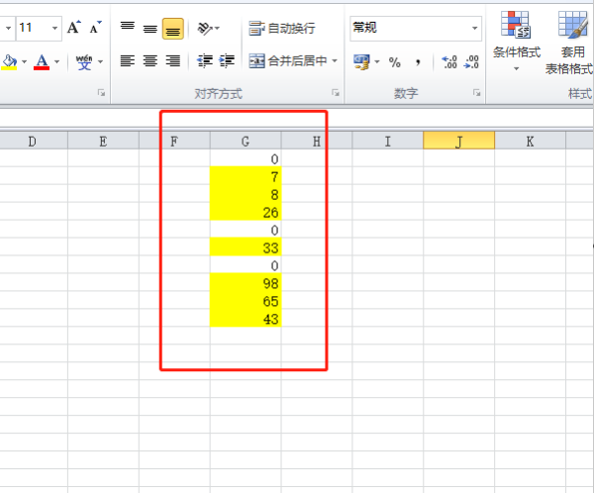Select column K header
Viewport: 594px width, 493px height.
coord(530,142)
